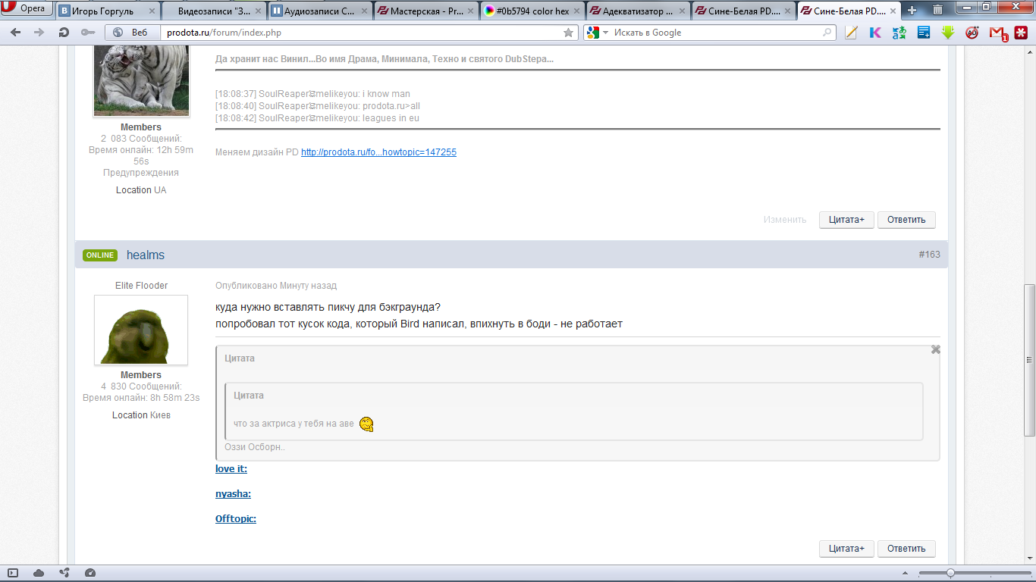Screen dimensions: 1036x582
Task: Open the Google search engine dropdown
Action: pyautogui.click(x=597, y=33)
